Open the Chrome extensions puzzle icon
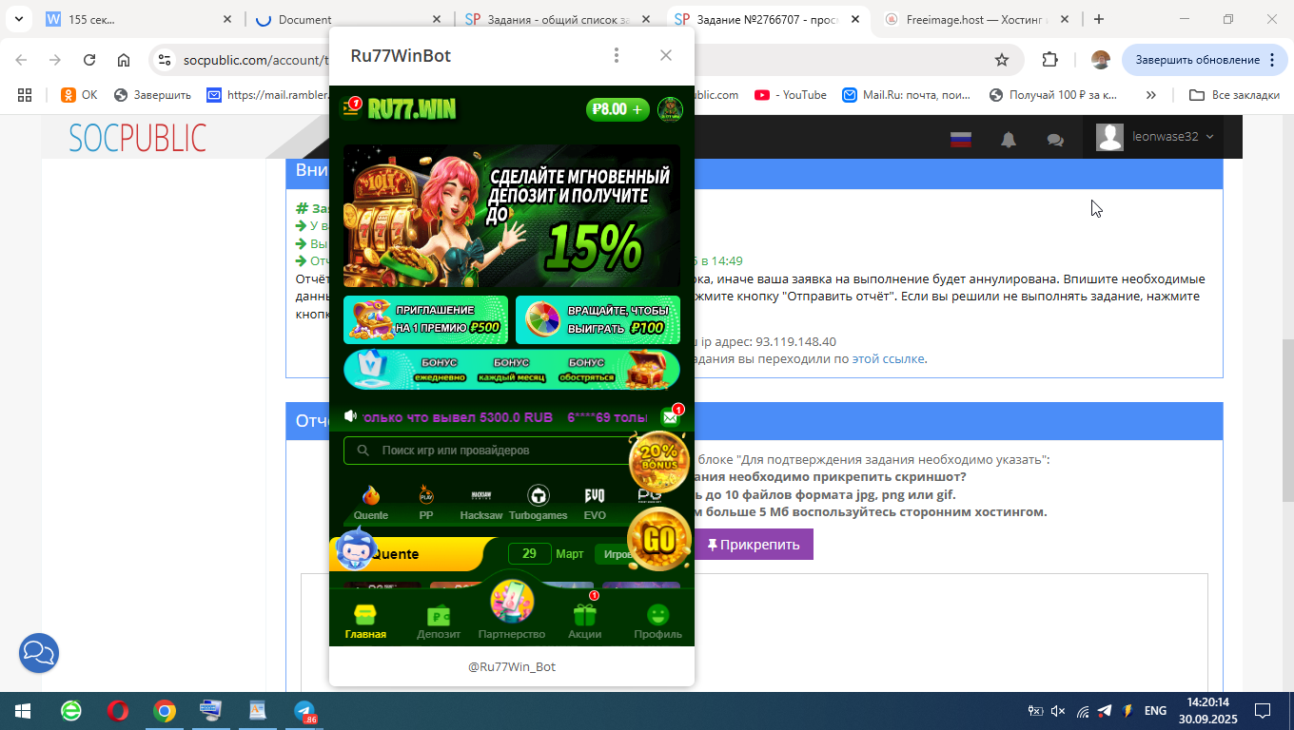This screenshot has height=730, width=1294. pyautogui.click(x=1049, y=60)
